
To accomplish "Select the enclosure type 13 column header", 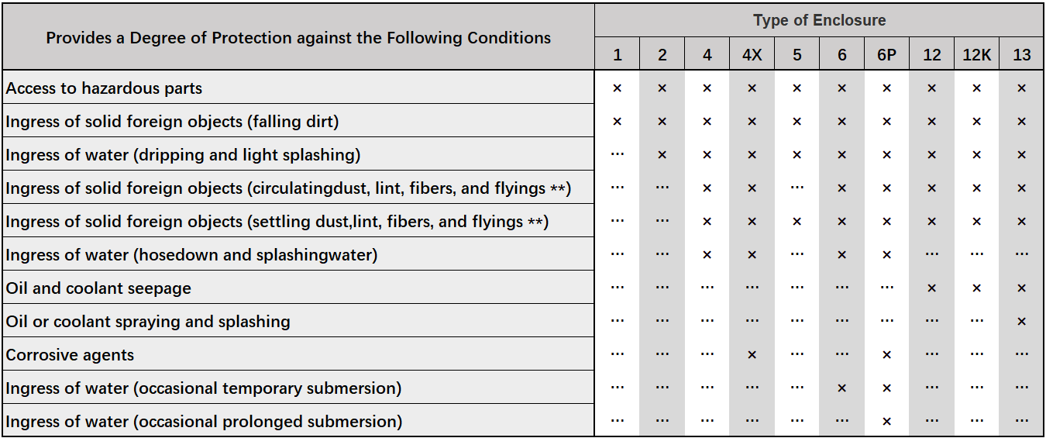I will click(x=1021, y=54).
